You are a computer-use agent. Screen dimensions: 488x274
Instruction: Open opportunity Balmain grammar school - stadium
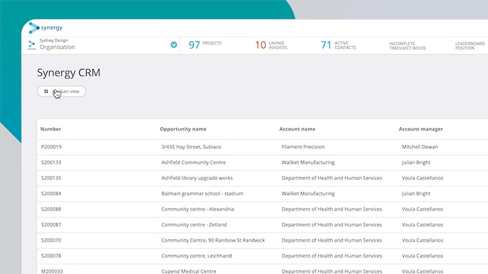(x=202, y=194)
